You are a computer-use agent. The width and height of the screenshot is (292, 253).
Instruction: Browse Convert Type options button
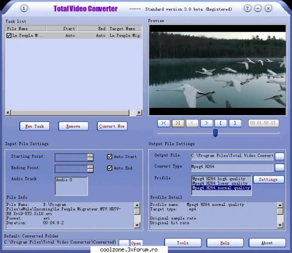click(279, 168)
